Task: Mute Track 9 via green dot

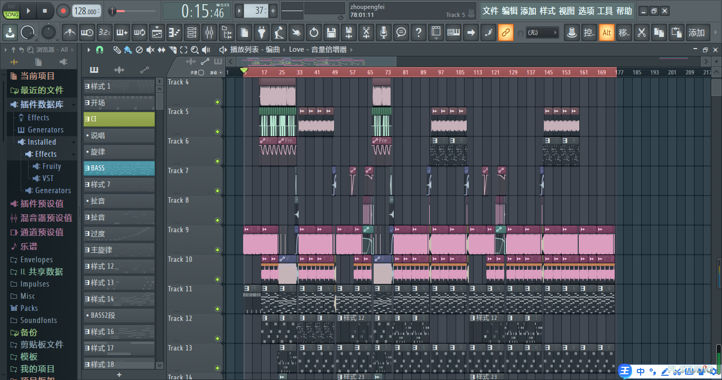Action: [217, 250]
